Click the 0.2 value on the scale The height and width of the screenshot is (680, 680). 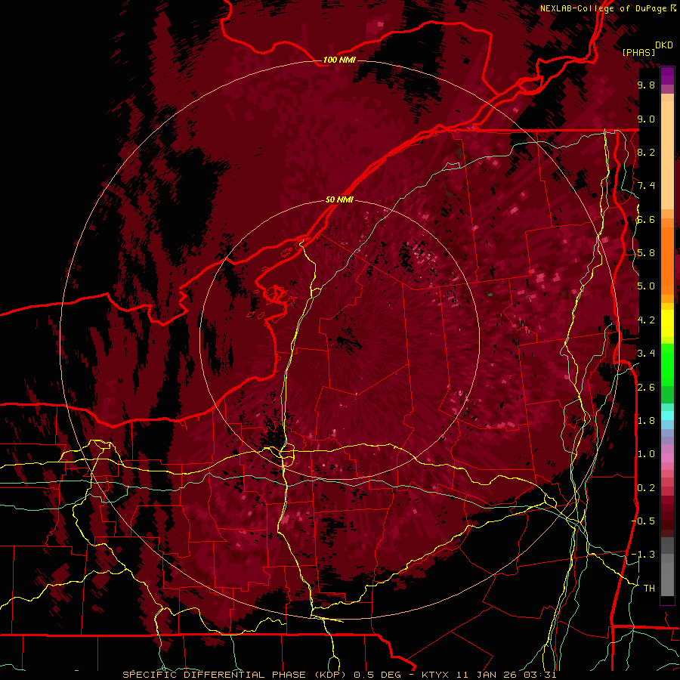tap(646, 488)
